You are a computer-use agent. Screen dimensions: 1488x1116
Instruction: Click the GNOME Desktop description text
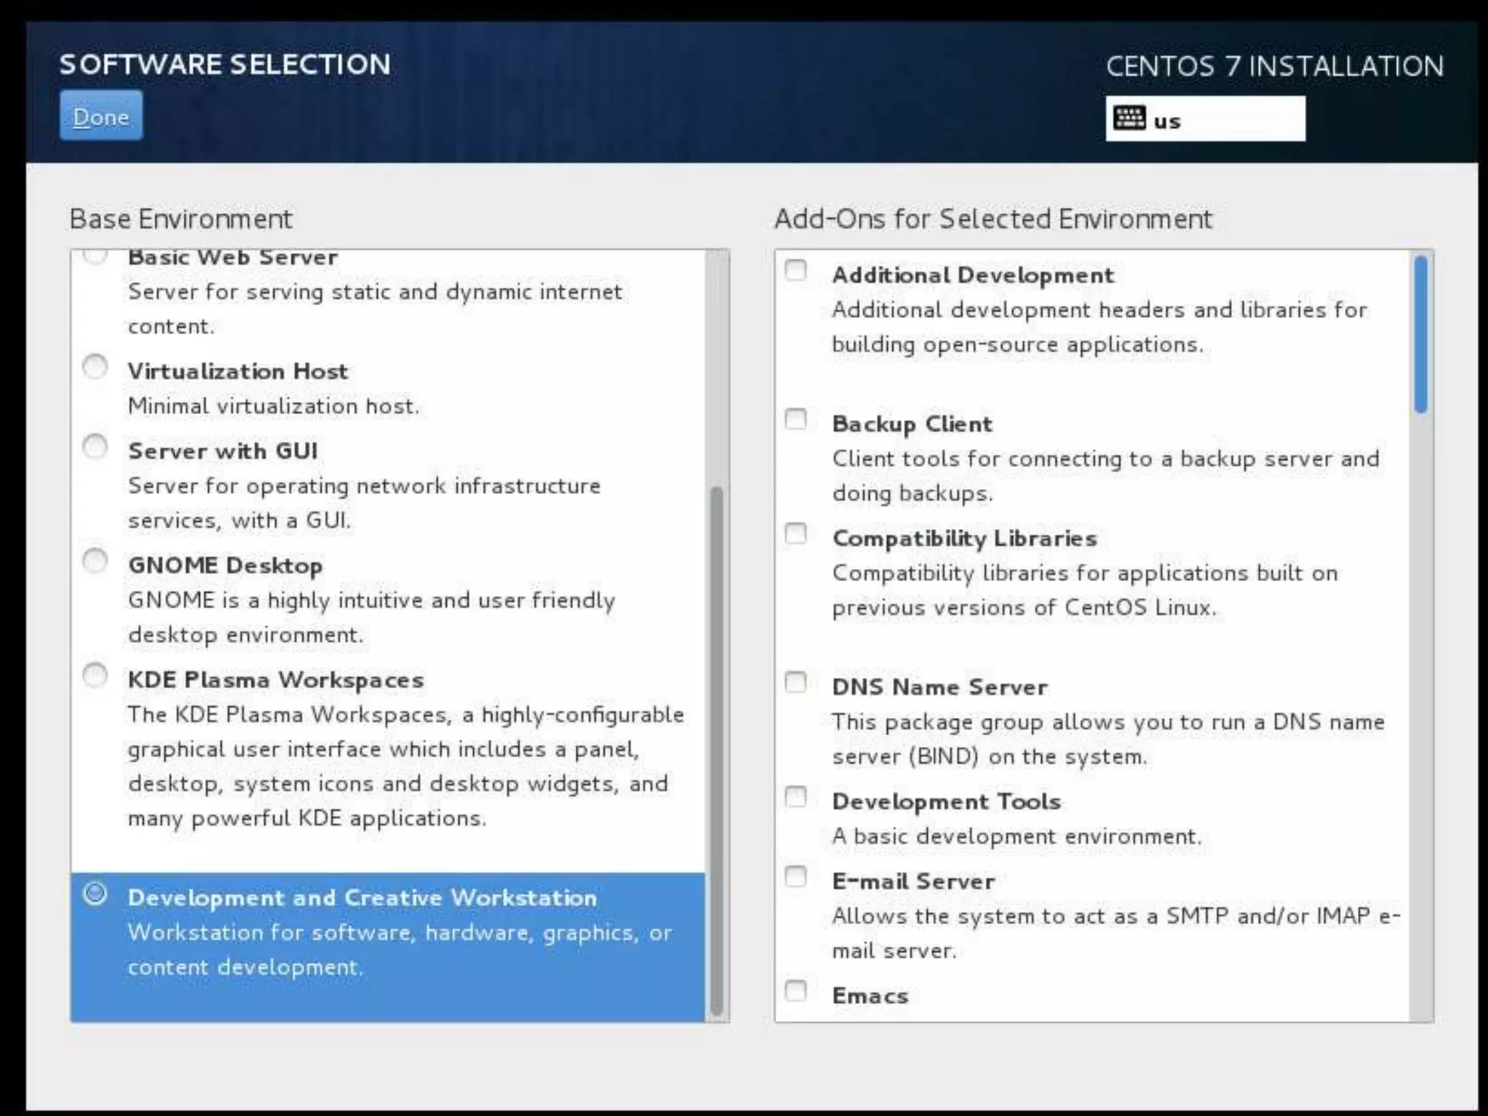(371, 617)
